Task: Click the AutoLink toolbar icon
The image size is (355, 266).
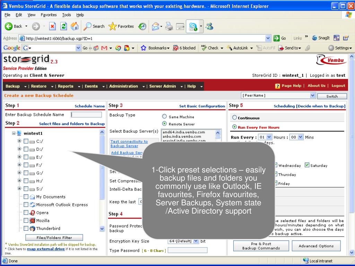Action: coord(230,48)
